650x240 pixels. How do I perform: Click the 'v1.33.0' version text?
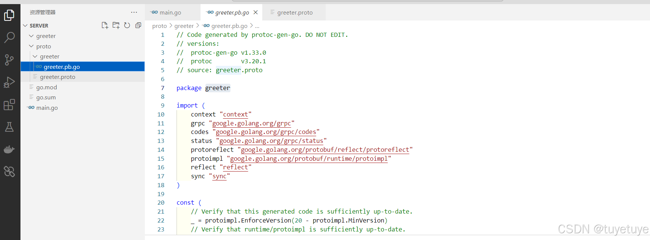pos(254,53)
